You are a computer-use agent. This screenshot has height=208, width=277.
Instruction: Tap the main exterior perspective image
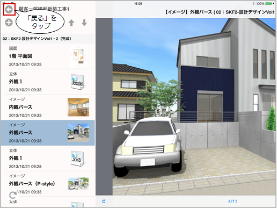tap(194, 106)
